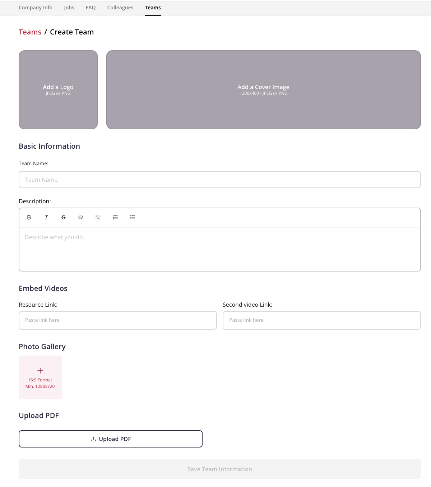Switch to the Jobs tab

click(69, 8)
